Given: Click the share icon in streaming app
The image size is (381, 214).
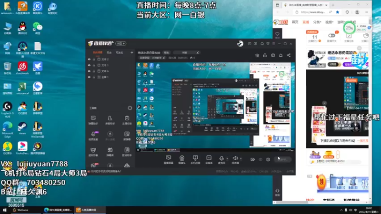Looking at the screenshot, I should point(289,55).
